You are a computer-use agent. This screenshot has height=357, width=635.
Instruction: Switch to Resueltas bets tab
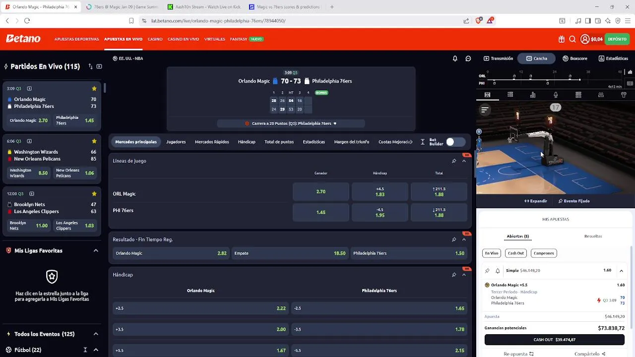(x=593, y=237)
